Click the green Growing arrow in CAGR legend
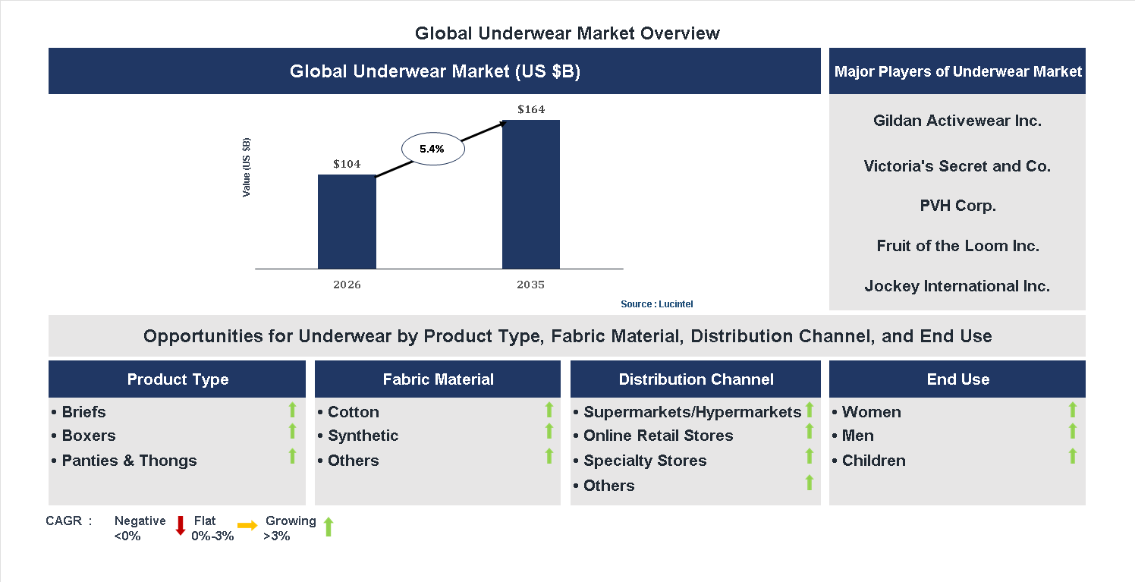The height and width of the screenshot is (582, 1135). [328, 527]
